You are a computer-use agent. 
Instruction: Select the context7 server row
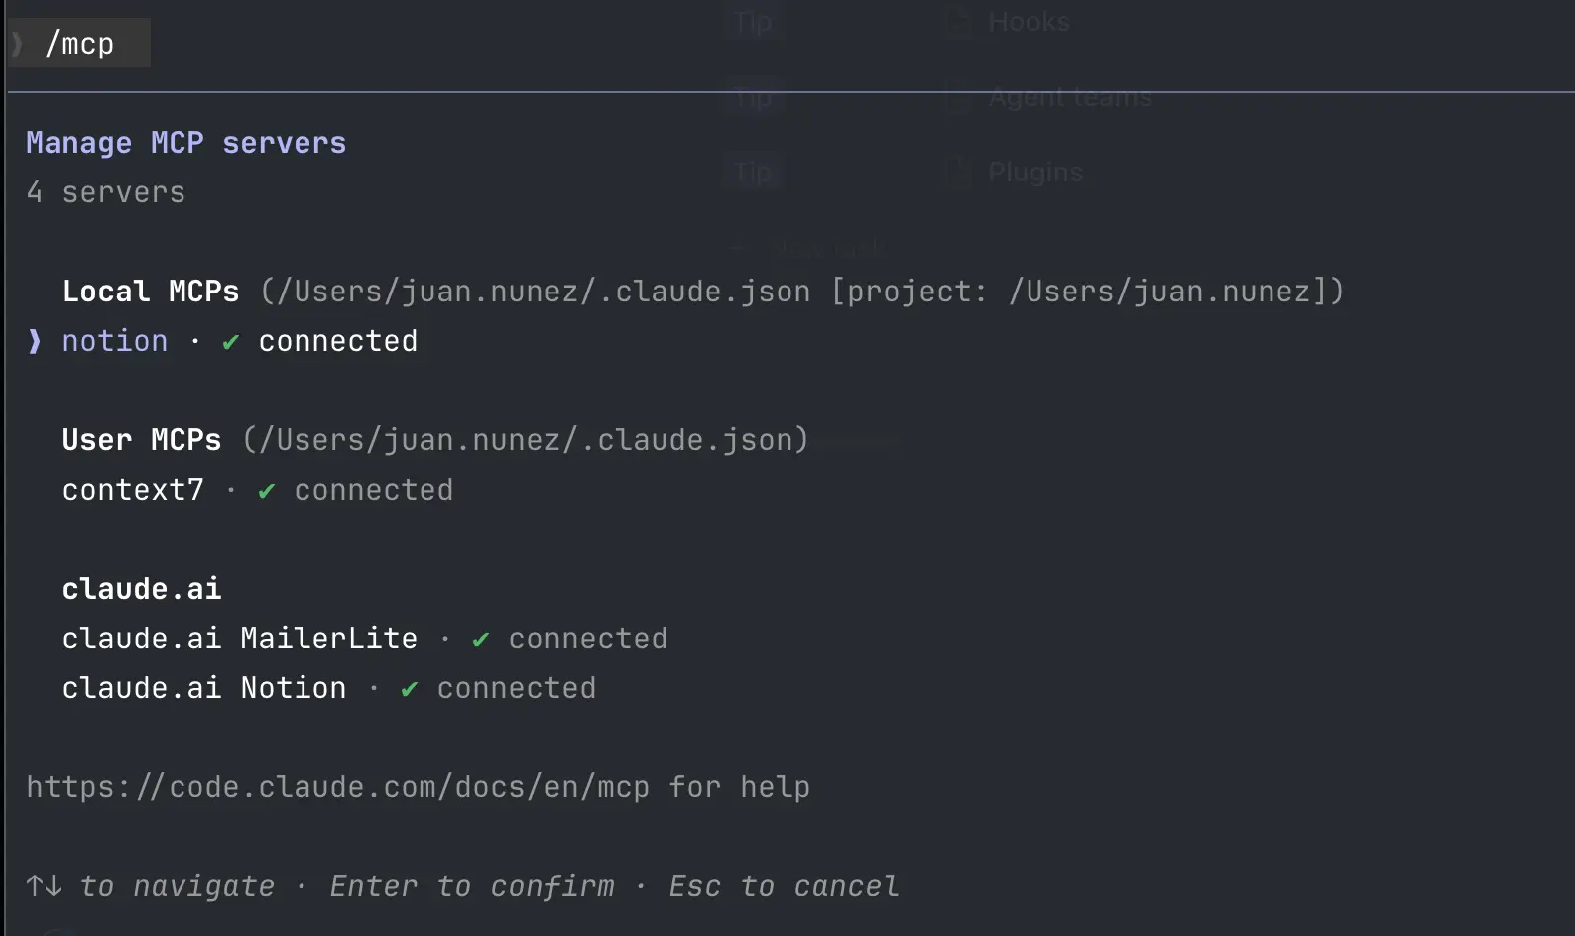(133, 490)
